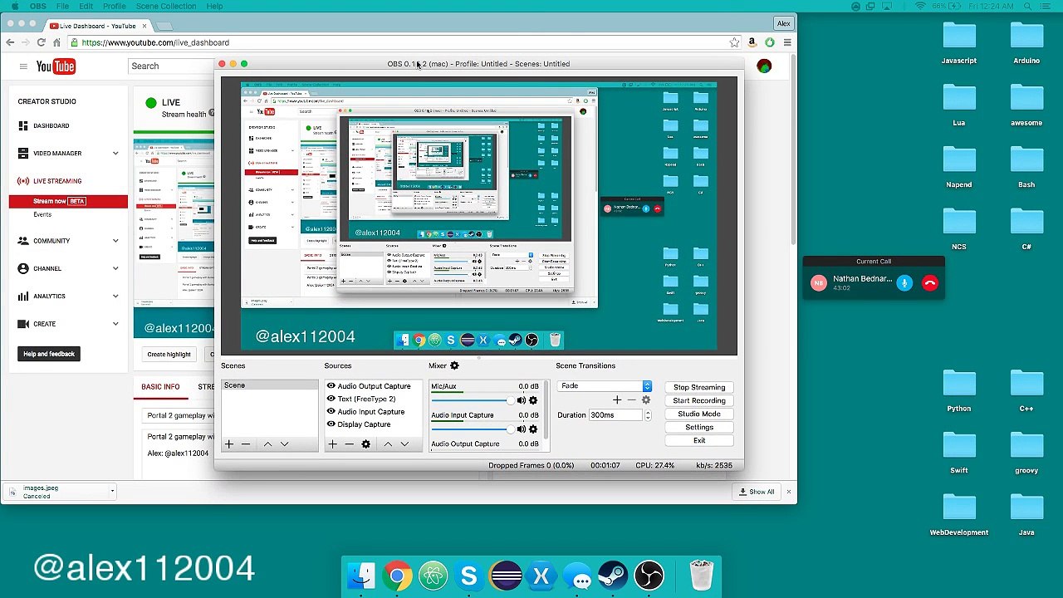This screenshot has width=1063, height=598.
Task: Expand the Analytics section
Action: point(115,297)
